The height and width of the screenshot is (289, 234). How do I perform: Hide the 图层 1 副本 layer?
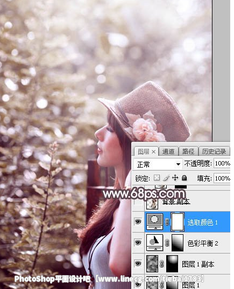(138, 264)
